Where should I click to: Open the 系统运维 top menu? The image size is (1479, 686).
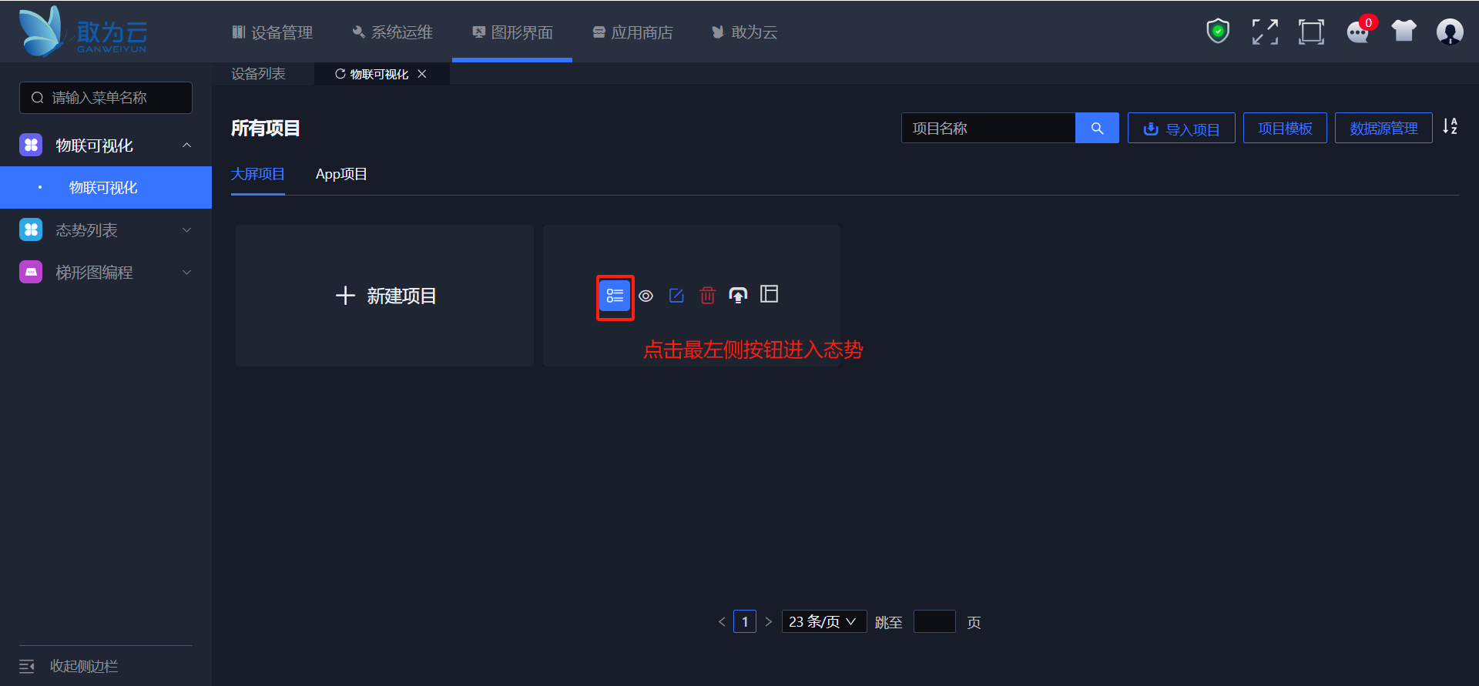click(393, 32)
